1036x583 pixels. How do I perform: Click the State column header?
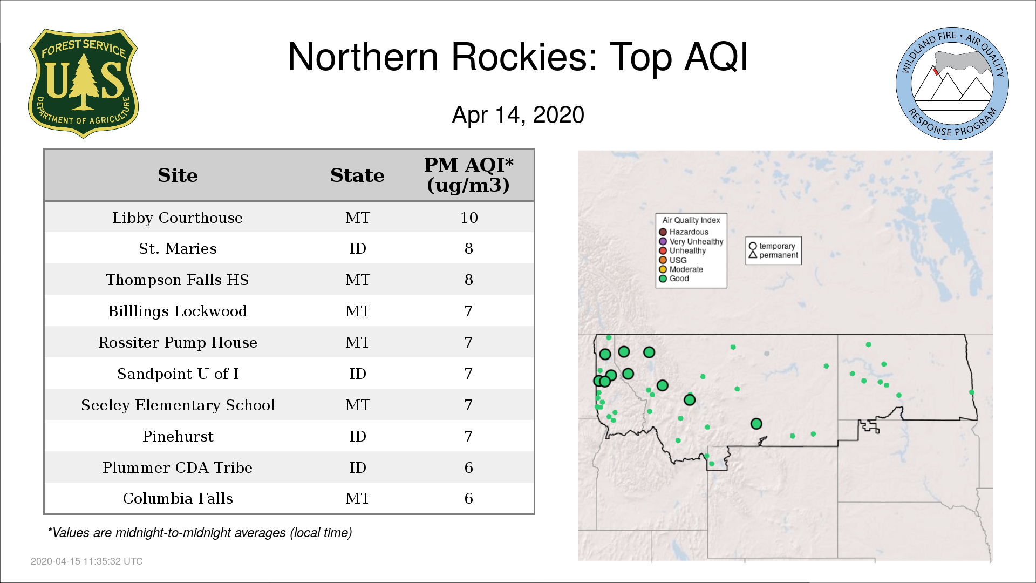click(x=357, y=175)
